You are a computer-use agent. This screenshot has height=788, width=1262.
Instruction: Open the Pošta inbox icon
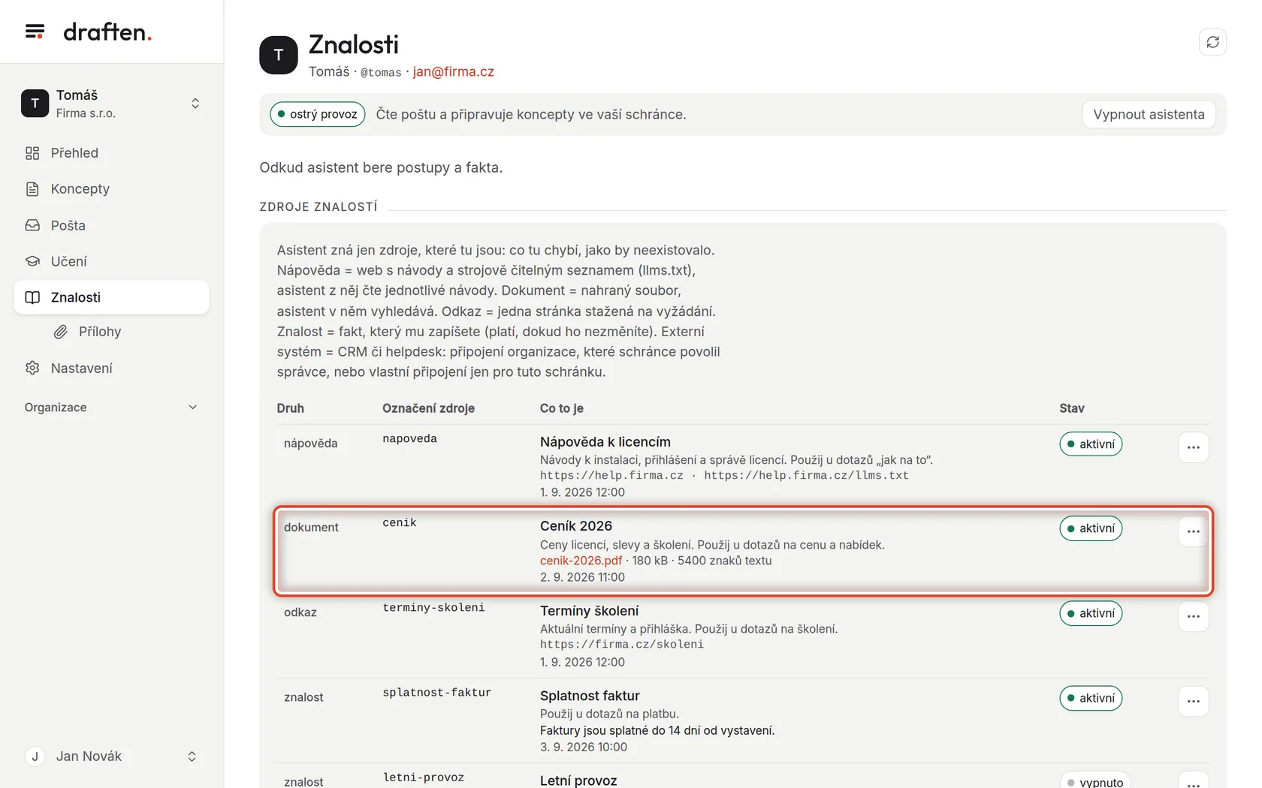(x=32, y=225)
